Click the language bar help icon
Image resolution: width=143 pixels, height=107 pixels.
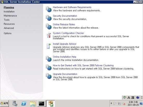138,98
